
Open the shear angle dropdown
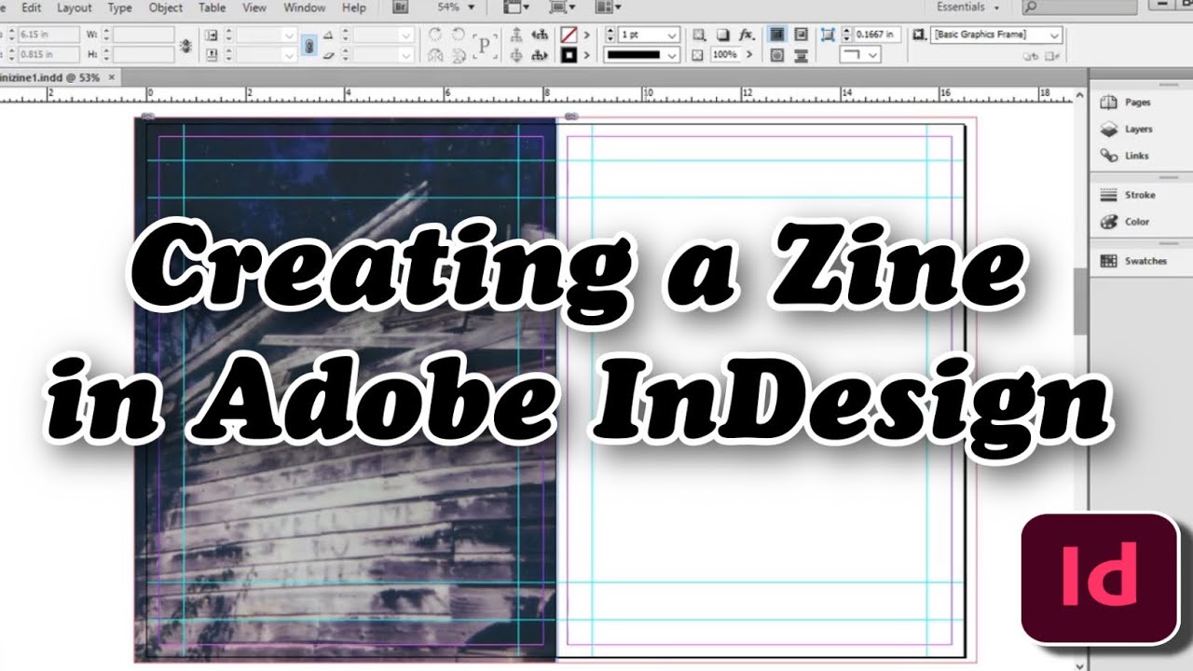tap(406, 55)
